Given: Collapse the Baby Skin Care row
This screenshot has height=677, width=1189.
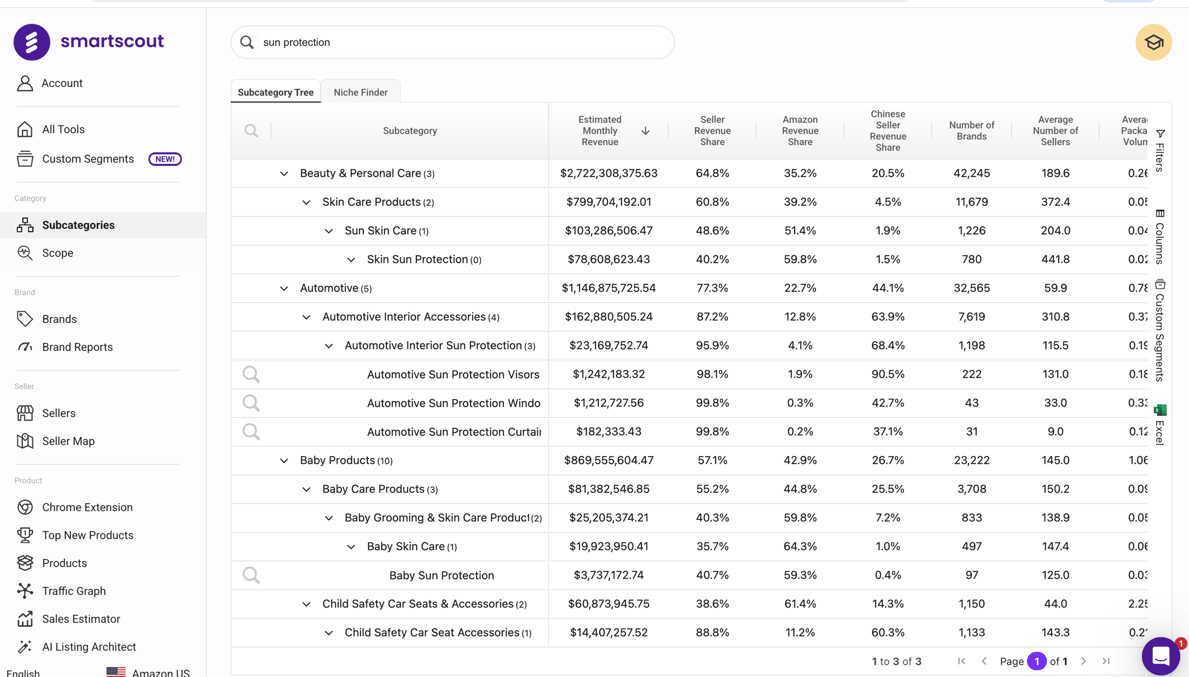Looking at the screenshot, I should pos(351,547).
